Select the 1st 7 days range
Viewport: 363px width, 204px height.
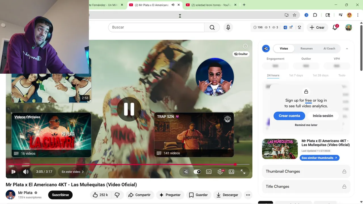tap(296, 75)
